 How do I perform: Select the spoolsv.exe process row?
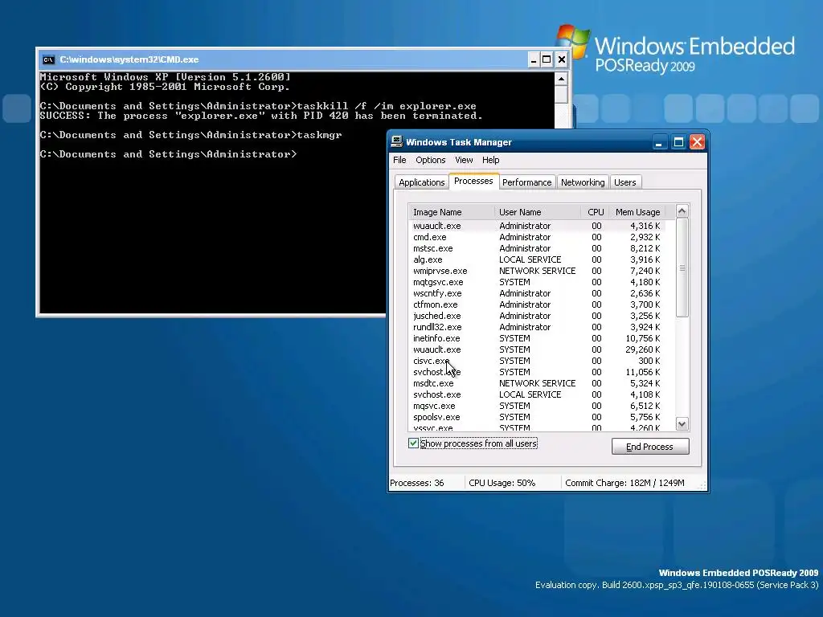coord(537,417)
